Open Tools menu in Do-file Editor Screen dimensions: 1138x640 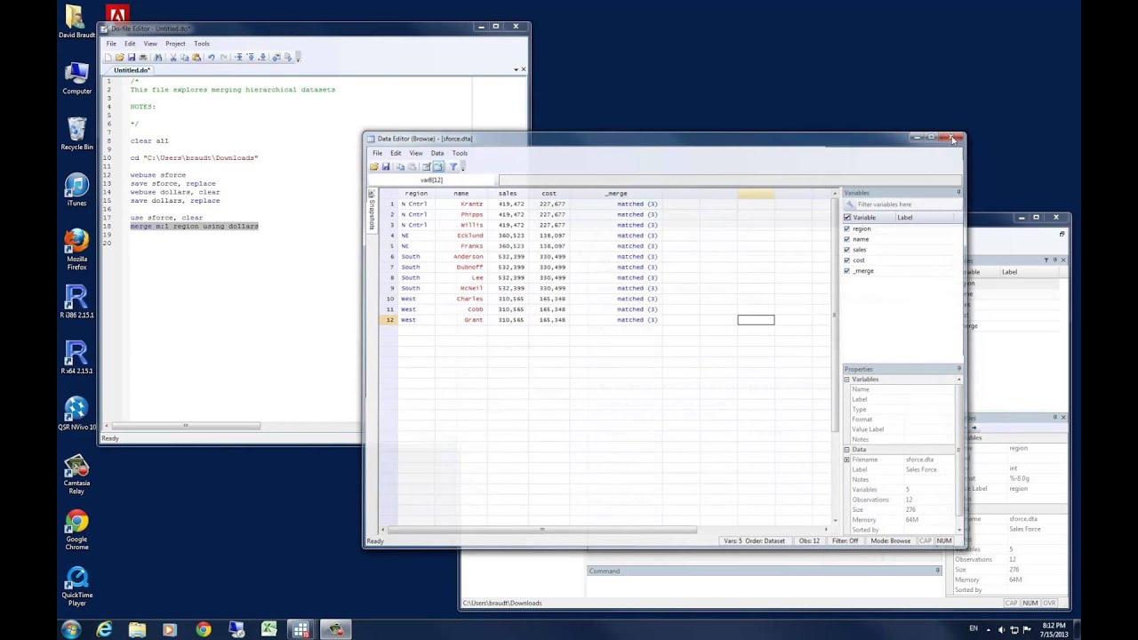tap(202, 44)
